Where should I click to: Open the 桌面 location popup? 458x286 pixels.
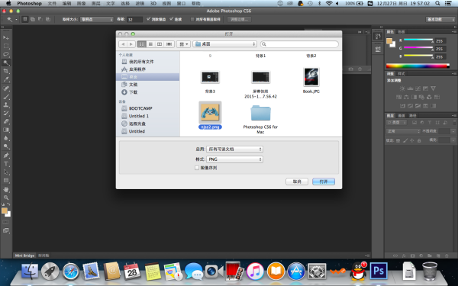click(x=224, y=44)
